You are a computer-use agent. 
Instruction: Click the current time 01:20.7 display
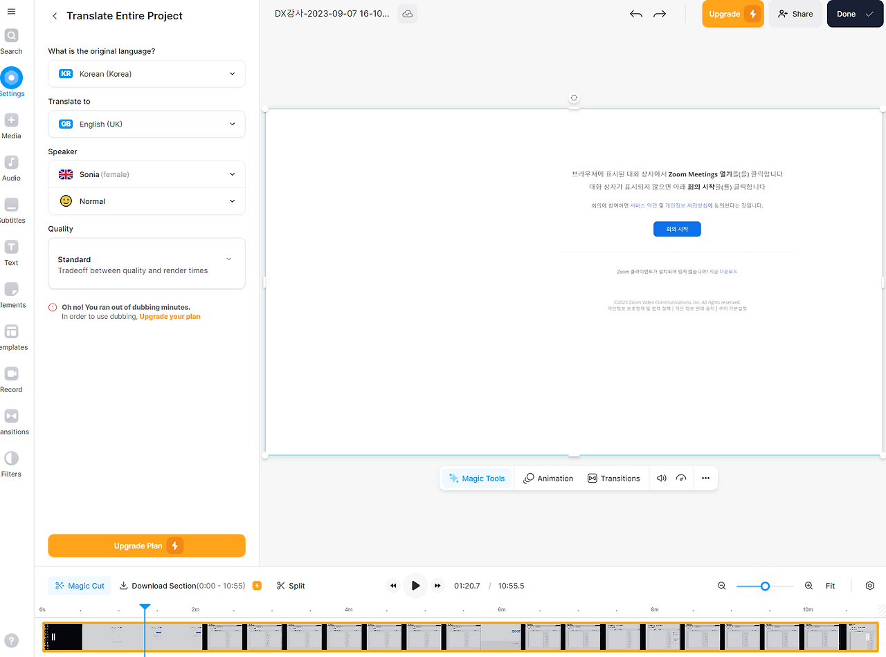point(467,586)
